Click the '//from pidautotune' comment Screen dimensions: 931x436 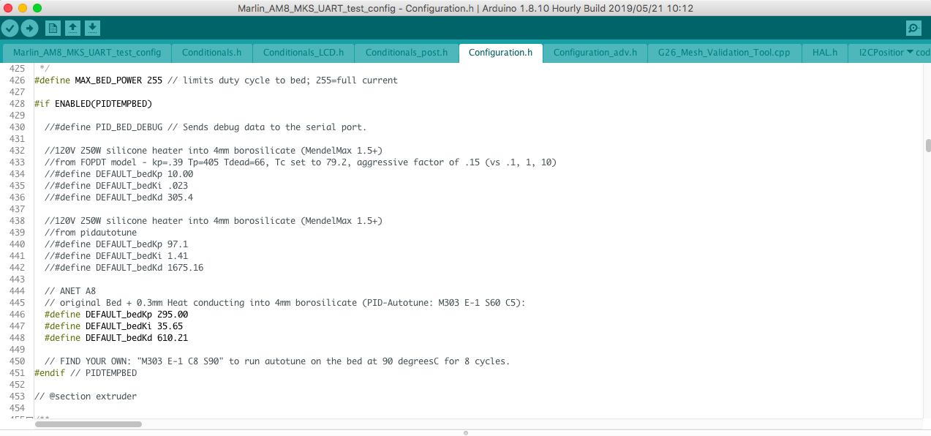[91, 233]
